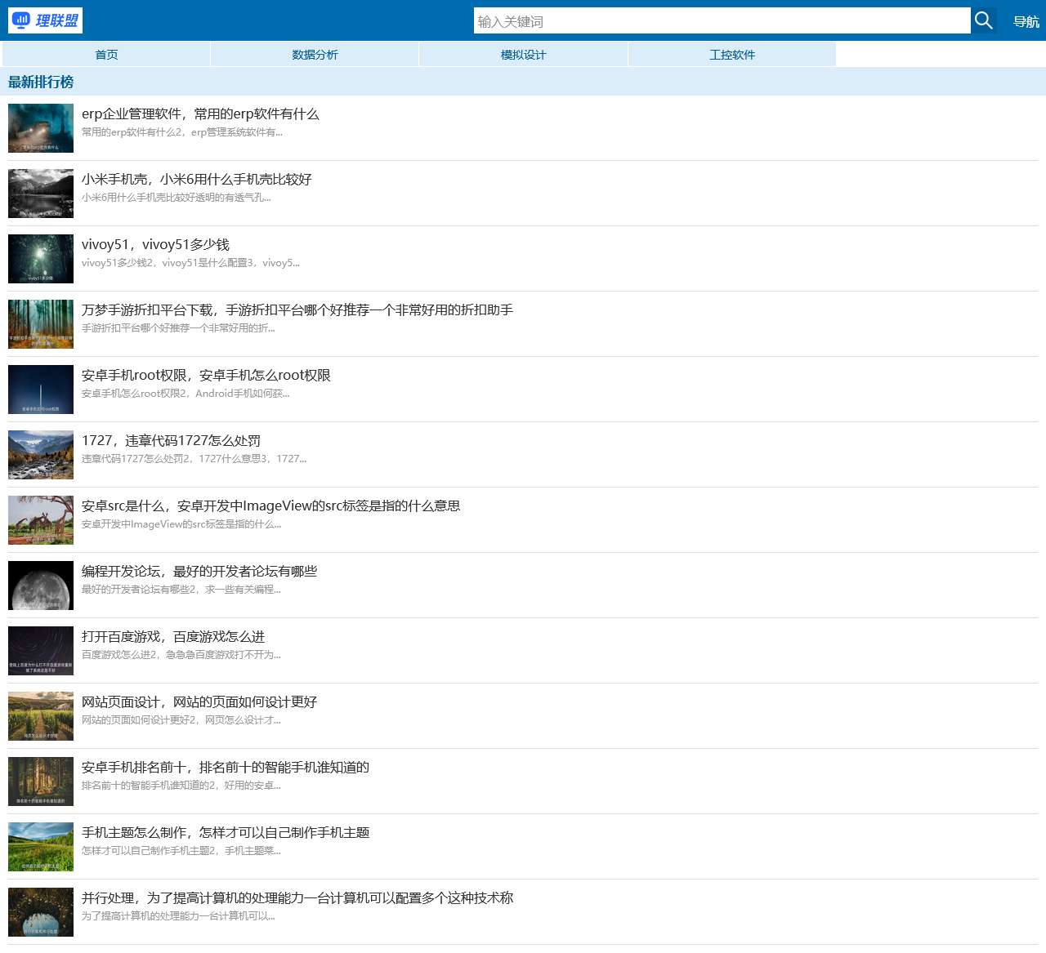
Task: Open article 编程开发论坛，最好的开发者论坛有哪些
Action: pos(199,572)
